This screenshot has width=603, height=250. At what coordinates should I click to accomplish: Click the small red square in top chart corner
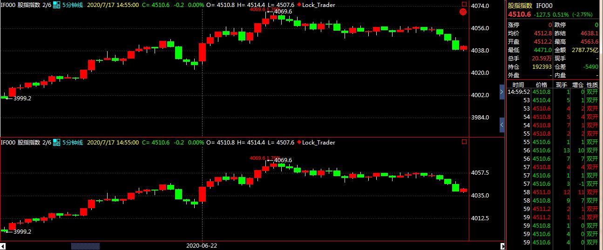(464, 4)
